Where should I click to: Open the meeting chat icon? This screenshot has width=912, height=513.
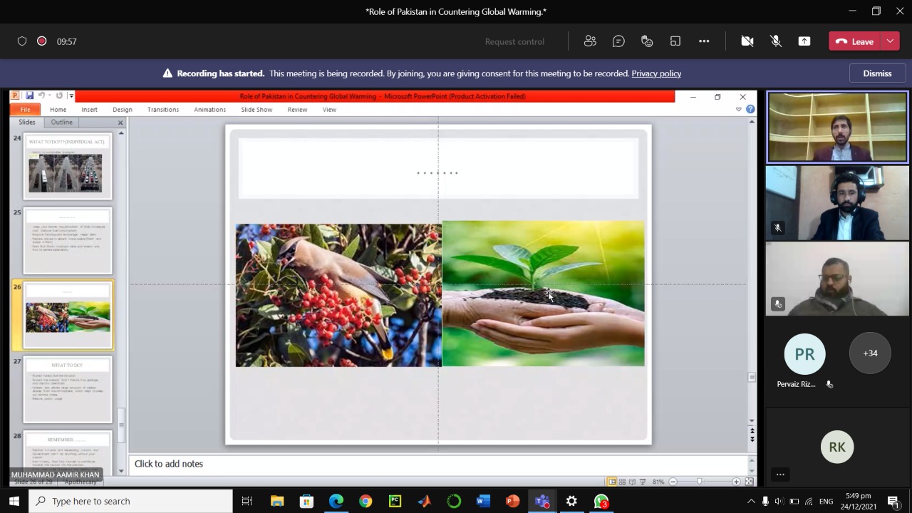[618, 41]
